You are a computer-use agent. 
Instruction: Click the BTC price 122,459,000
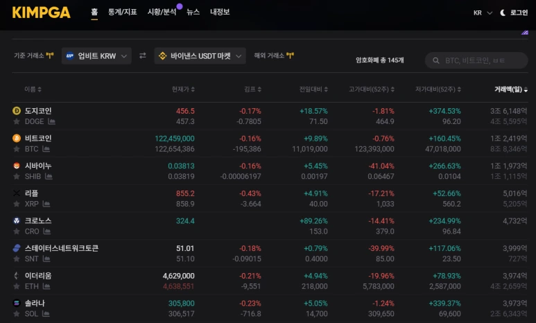175,139
